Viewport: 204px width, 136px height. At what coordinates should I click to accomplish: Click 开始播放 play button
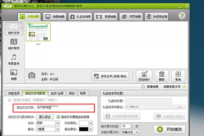click(169, 129)
